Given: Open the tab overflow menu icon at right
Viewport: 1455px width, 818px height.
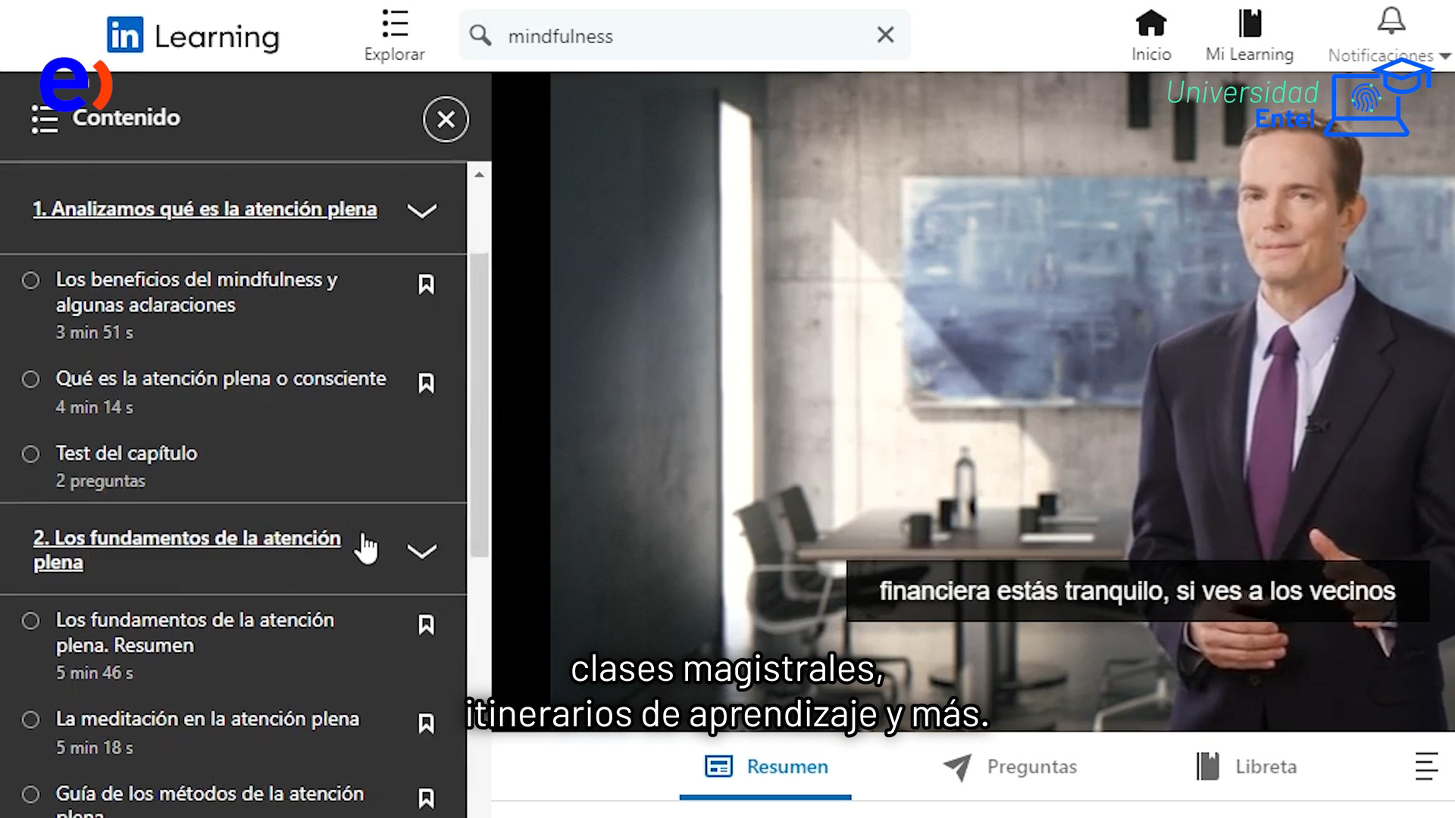Looking at the screenshot, I should pyautogui.click(x=1425, y=766).
